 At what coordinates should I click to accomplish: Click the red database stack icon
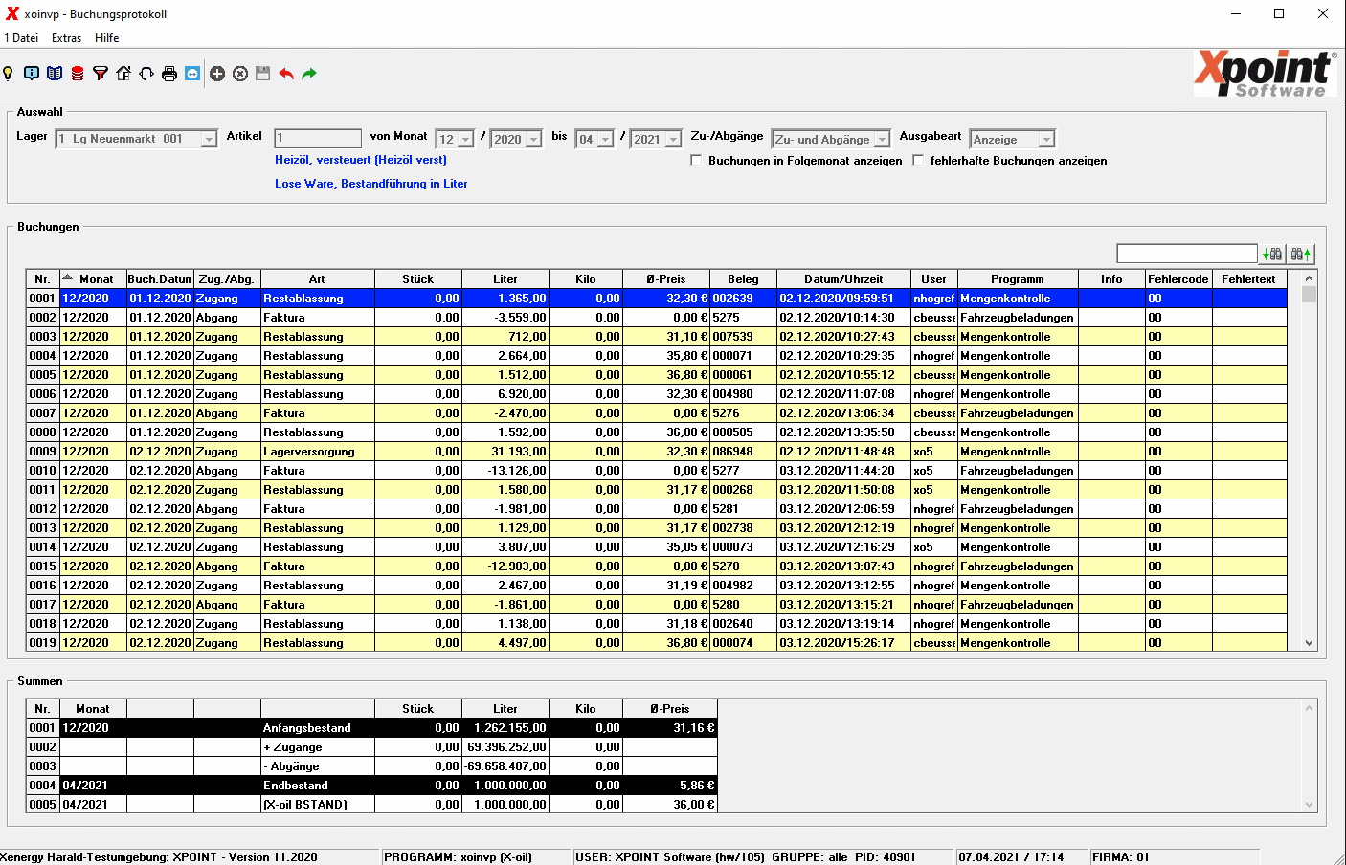coord(78,74)
